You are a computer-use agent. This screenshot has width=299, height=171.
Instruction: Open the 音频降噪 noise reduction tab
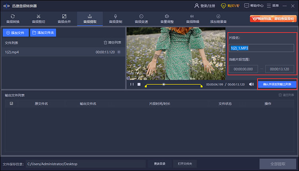click(193, 19)
